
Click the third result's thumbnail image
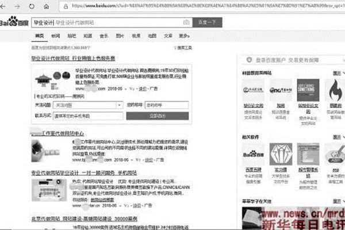pyautogui.click(x=49, y=190)
